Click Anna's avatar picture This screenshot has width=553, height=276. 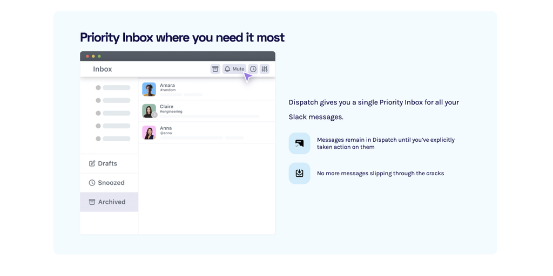[x=149, y=133]
